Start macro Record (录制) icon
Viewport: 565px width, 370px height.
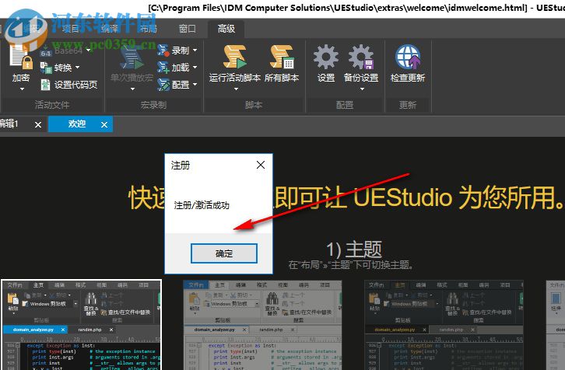click(163, 51)
